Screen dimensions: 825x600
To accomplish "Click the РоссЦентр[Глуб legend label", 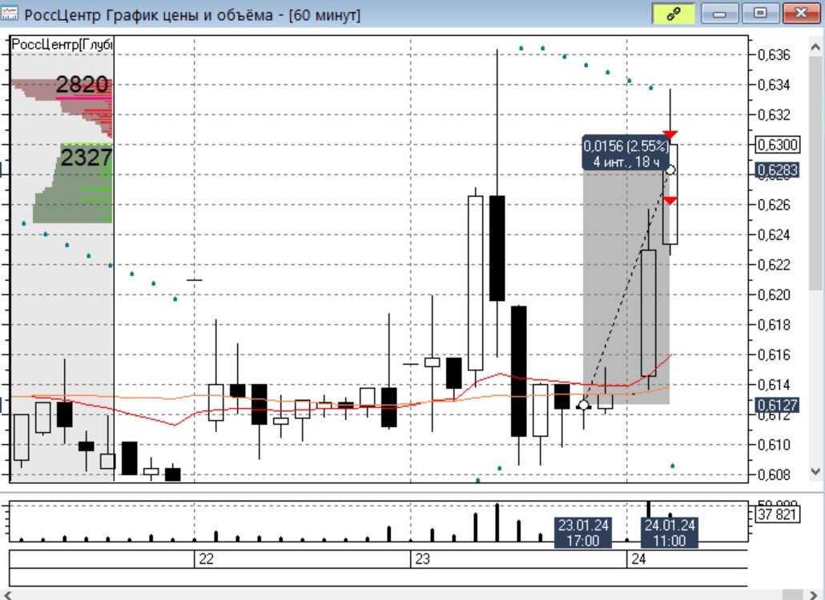I will 62,44.
